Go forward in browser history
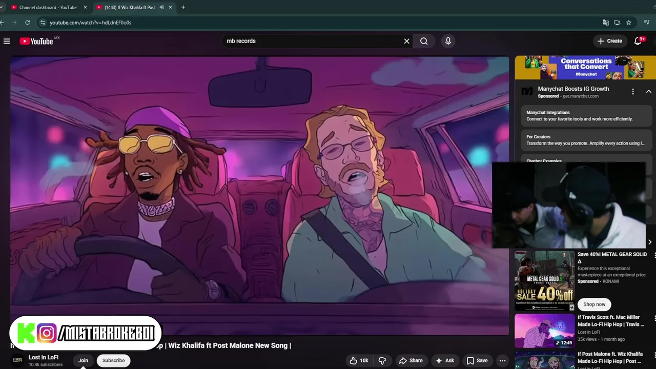 pyautogui.click(x=14, y=23)
